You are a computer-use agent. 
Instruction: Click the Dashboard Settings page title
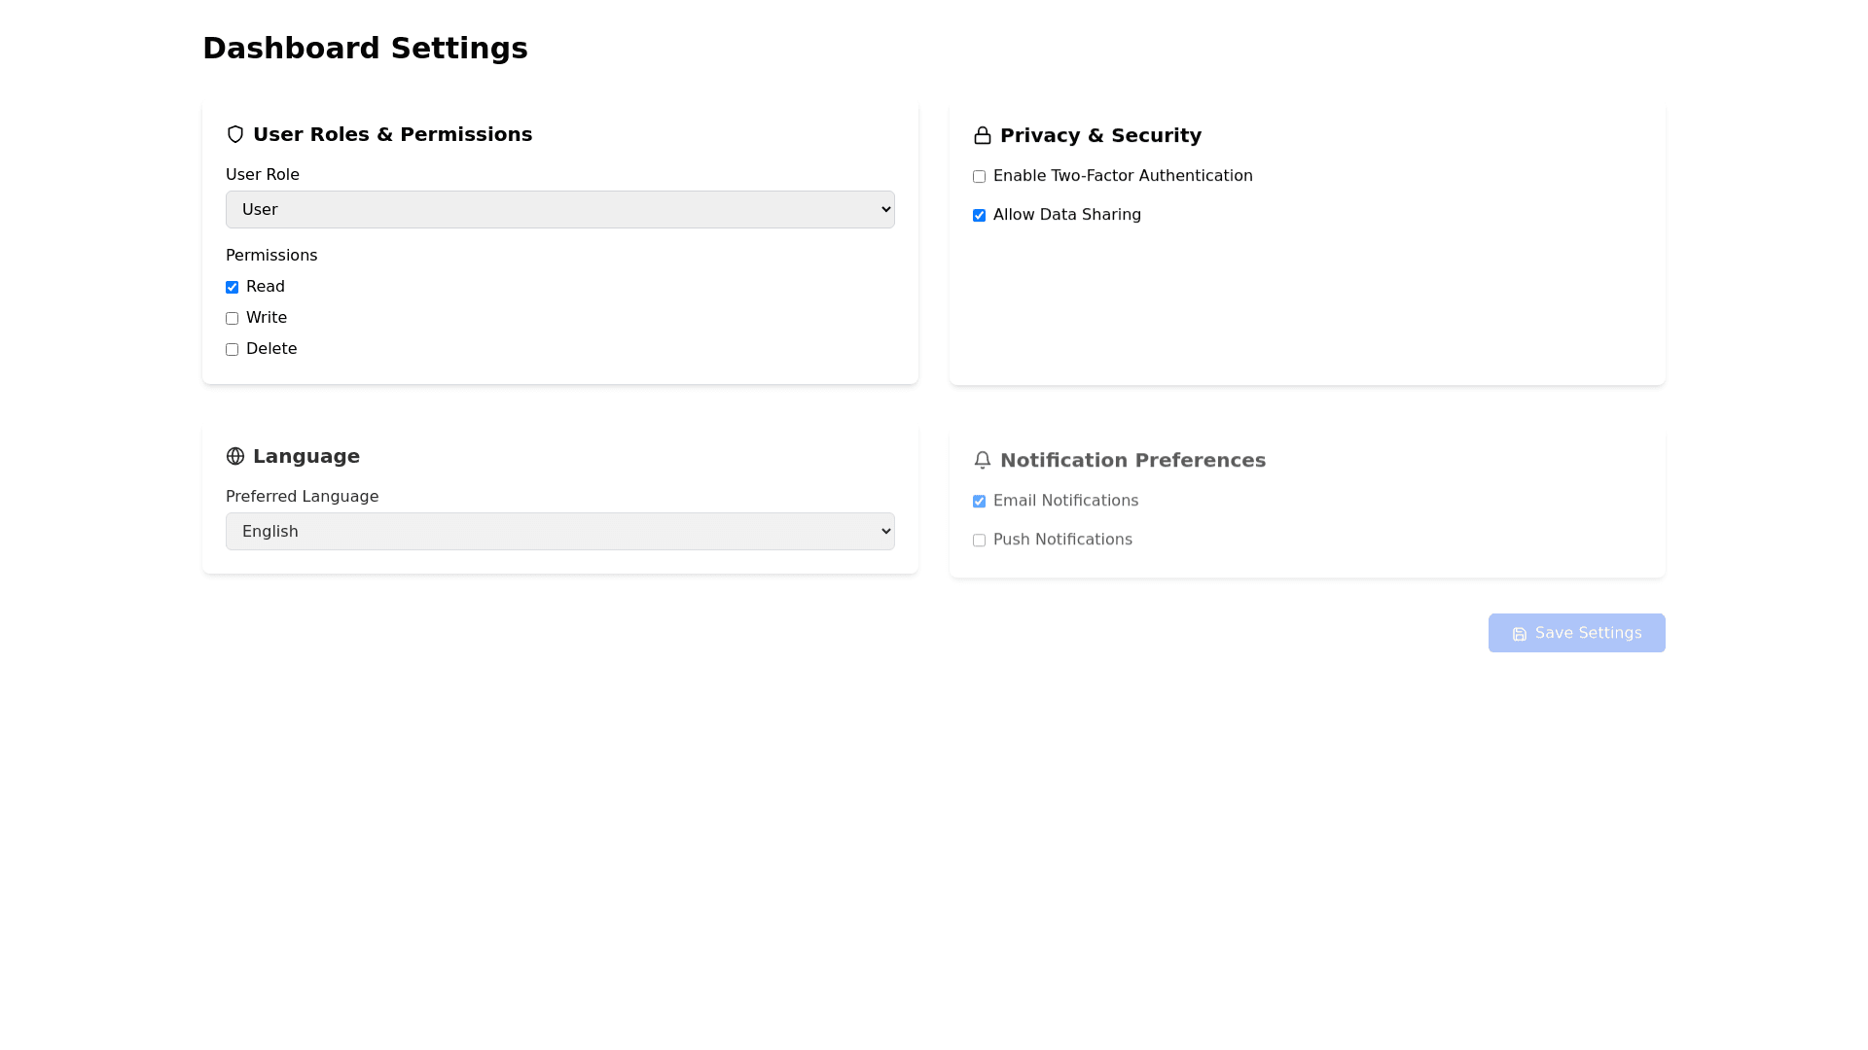[365, 48]
